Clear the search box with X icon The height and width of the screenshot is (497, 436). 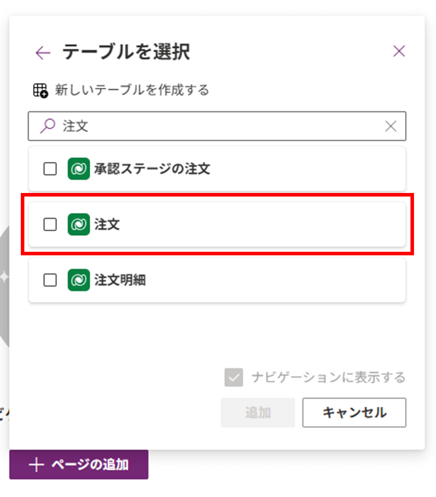[x=391, y=126]
